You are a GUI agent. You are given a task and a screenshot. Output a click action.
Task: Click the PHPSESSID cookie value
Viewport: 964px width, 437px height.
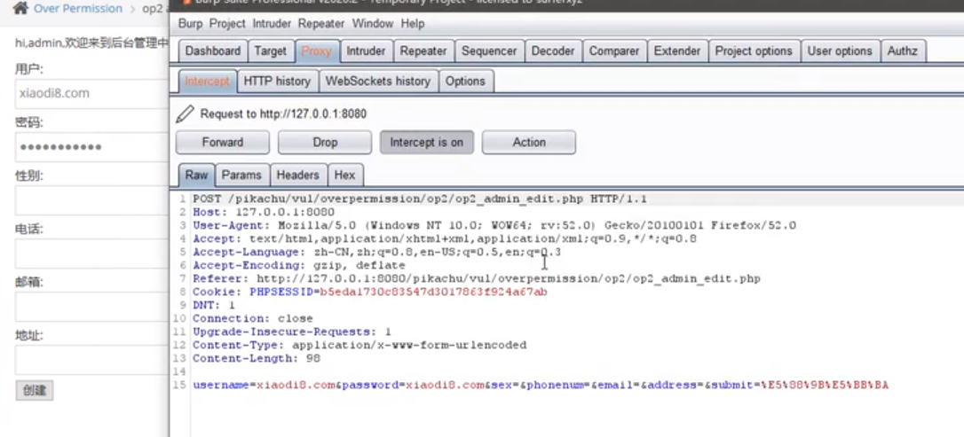click(x=434, y=293)
